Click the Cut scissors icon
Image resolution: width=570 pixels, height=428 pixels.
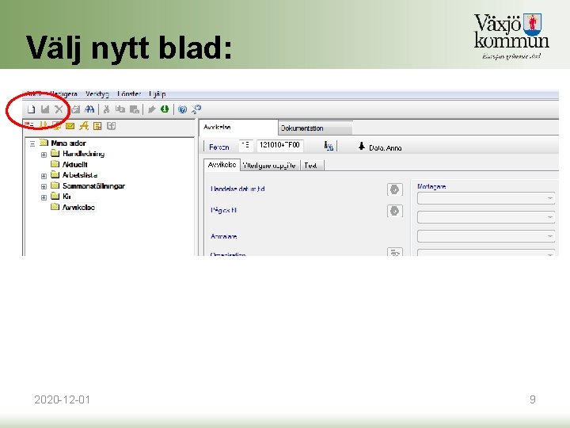(107, 109)
